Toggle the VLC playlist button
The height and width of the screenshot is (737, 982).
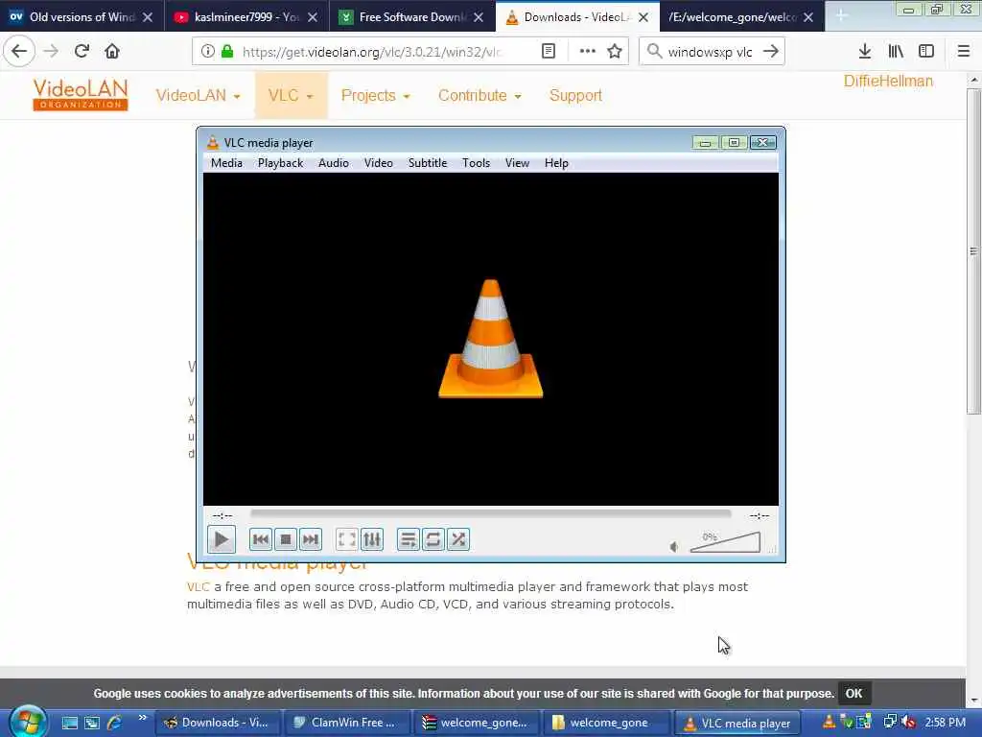tap(408, 539)
